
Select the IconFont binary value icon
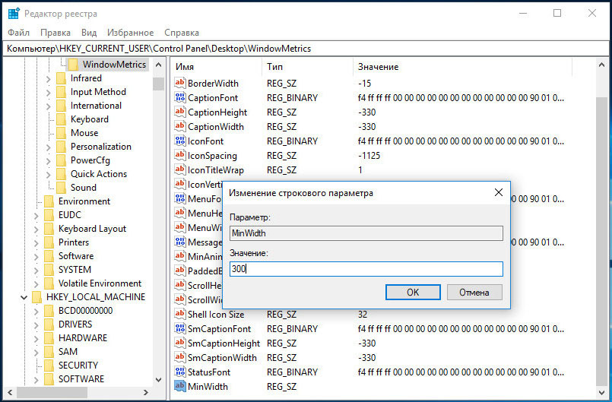click(179, 141)
